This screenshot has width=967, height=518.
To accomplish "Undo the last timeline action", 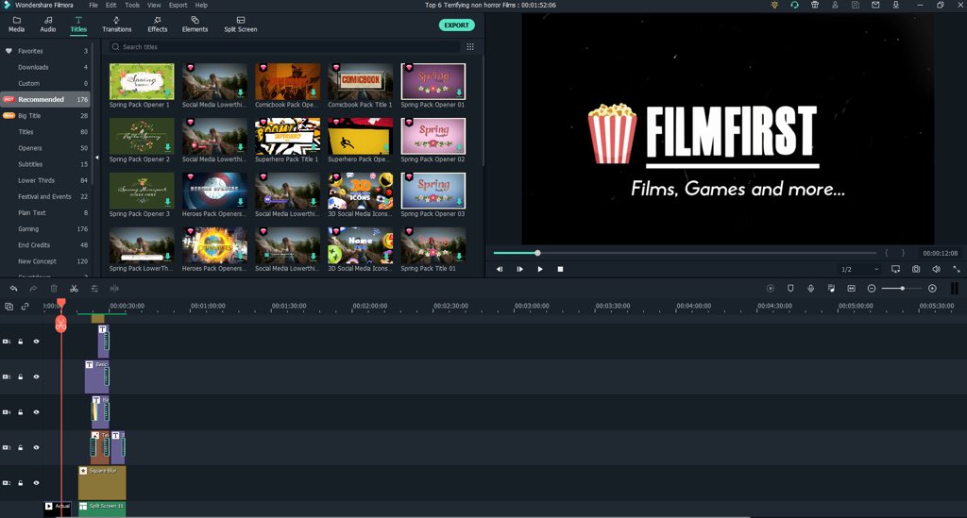I will pos(13,289).
